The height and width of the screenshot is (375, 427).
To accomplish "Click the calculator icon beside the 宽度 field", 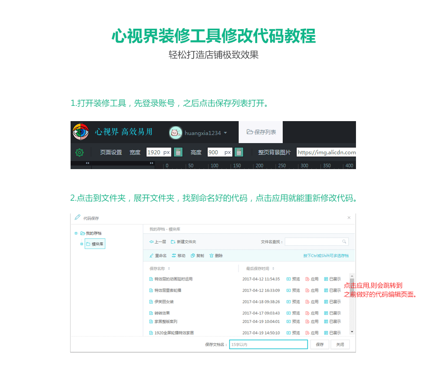I will pos(178,152).
